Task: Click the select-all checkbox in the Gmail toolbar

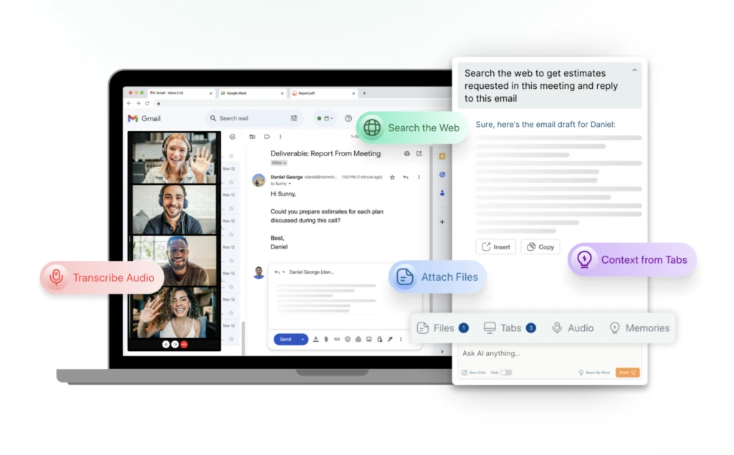Action: pos(232,136)
